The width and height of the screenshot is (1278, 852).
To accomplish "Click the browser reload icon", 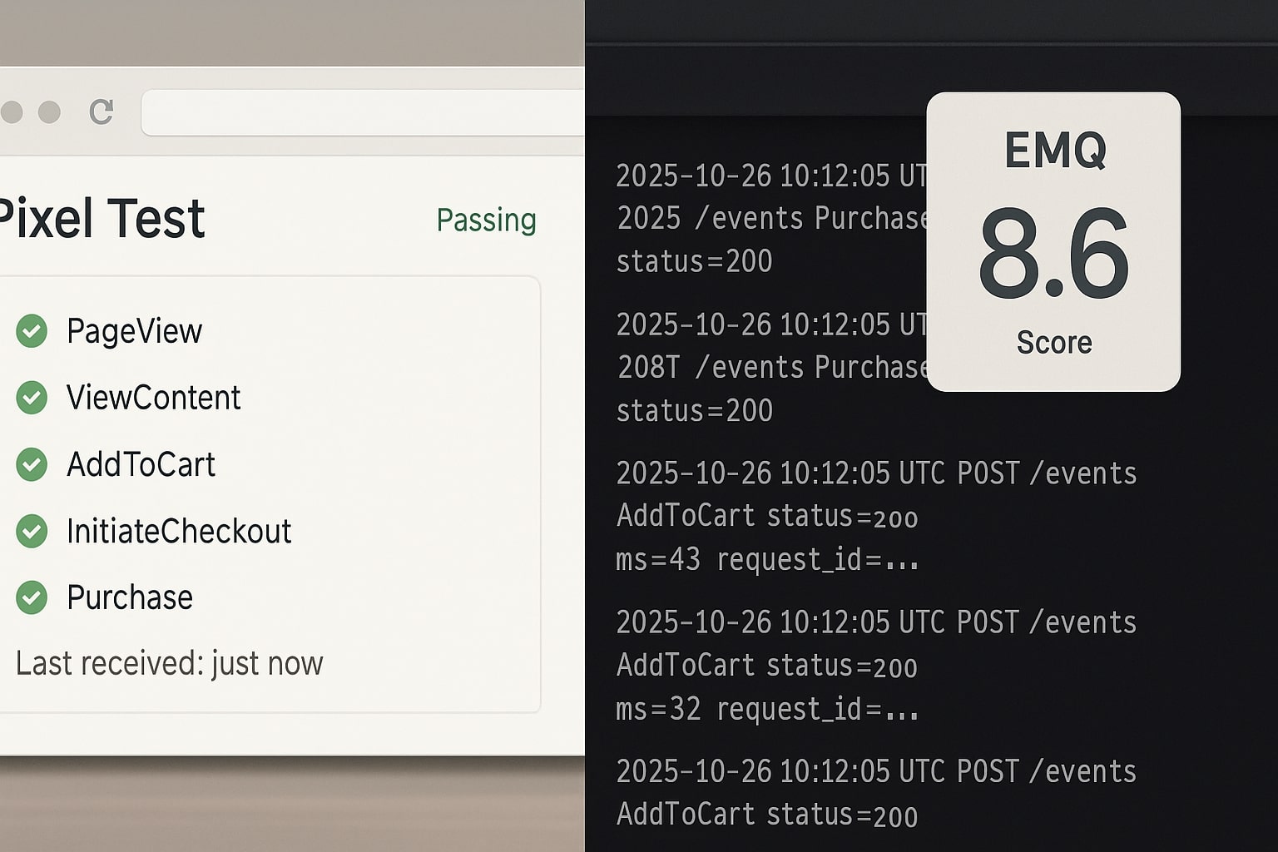I will (x=102, y=111).
